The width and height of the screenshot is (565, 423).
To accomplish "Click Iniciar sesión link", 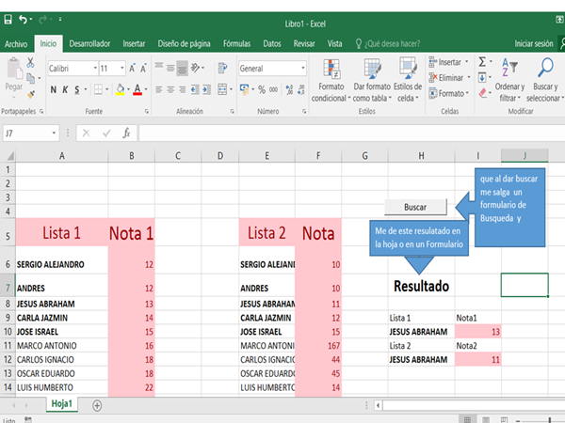I will (x=534, y=43).
